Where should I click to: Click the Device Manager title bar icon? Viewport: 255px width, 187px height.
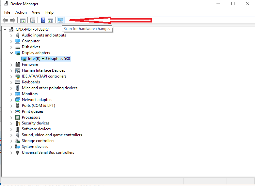pos(6,4)
